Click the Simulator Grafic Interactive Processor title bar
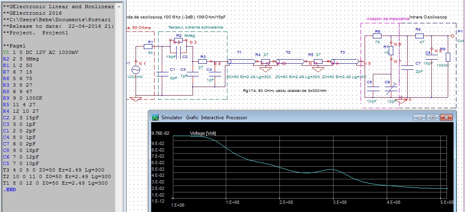 coord(302,117)
